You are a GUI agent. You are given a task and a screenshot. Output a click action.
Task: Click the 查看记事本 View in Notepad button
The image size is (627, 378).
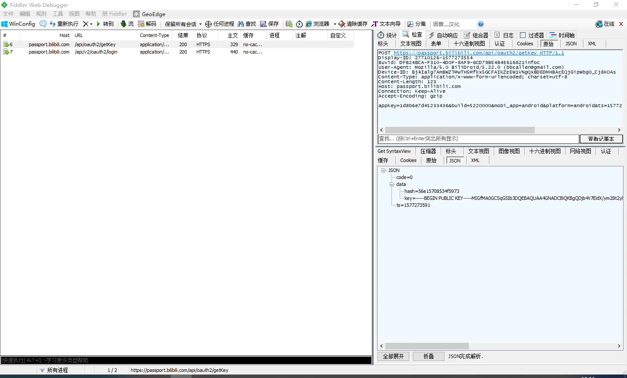point(601,139)
